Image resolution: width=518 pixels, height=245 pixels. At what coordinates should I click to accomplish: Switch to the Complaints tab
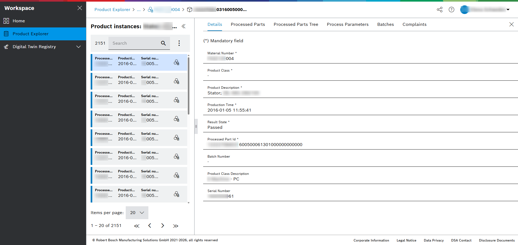point(414,24)
